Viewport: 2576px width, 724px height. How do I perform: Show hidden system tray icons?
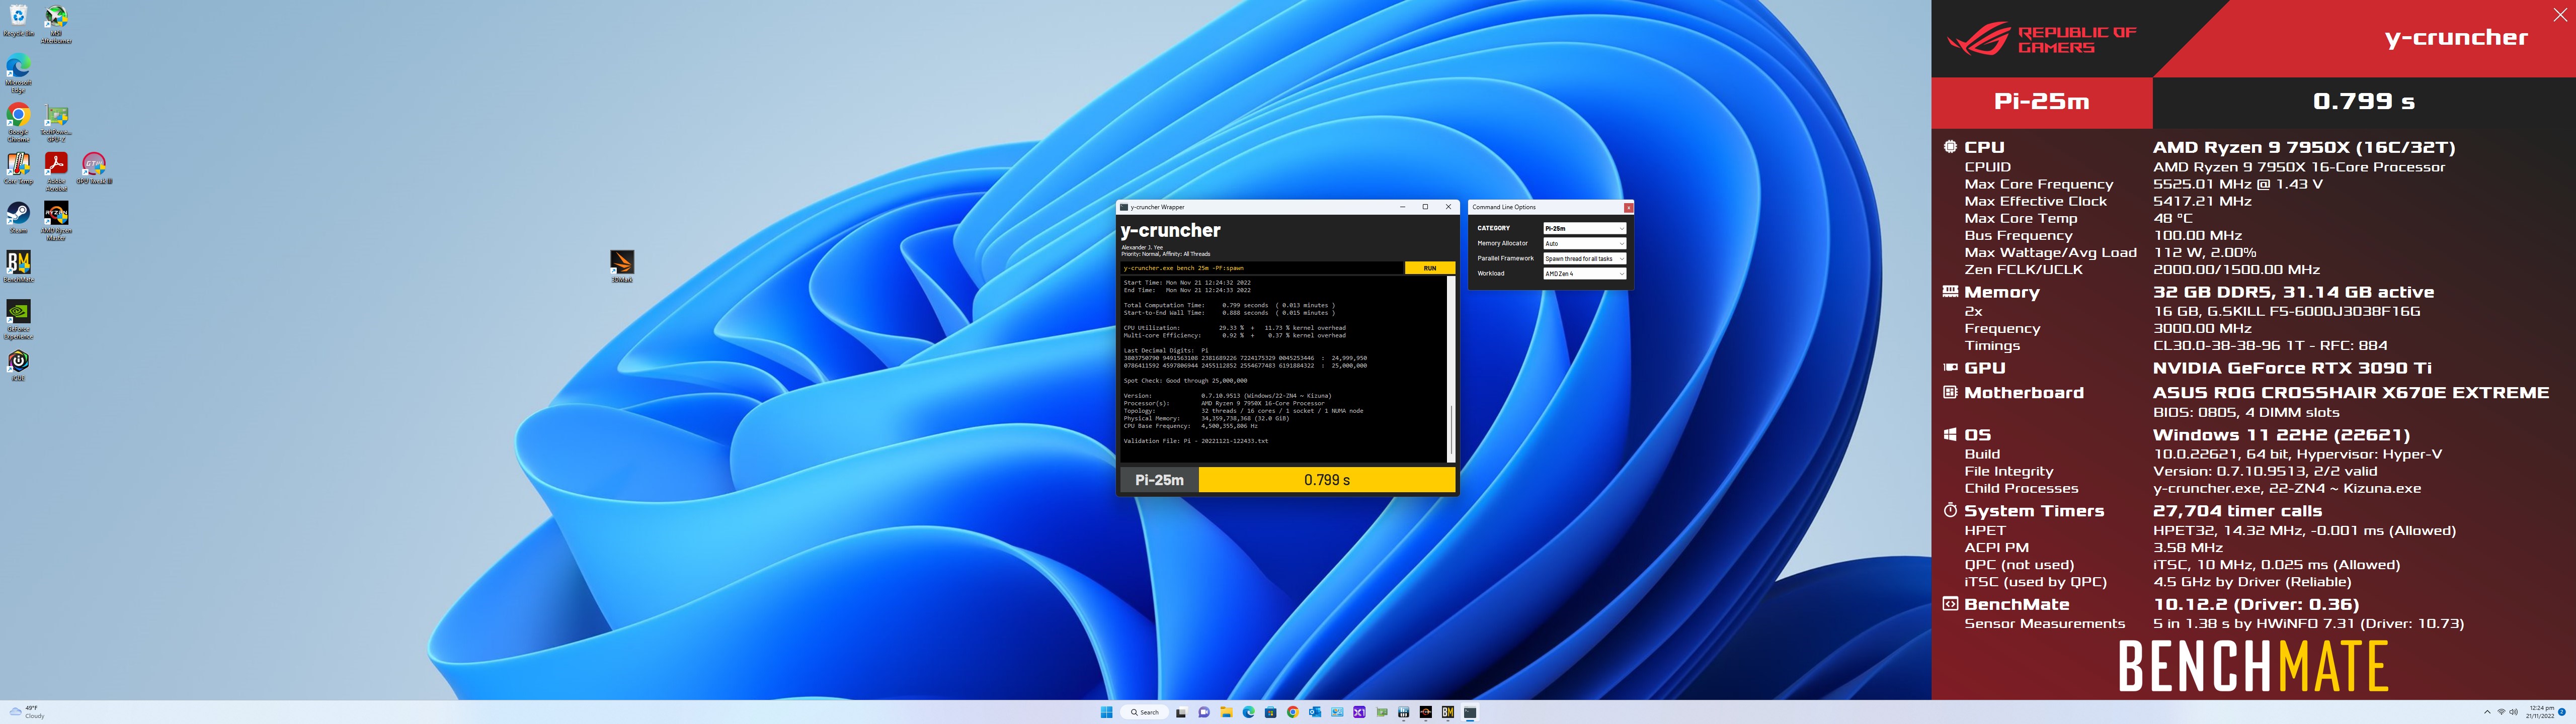[x=2487, y=712]
